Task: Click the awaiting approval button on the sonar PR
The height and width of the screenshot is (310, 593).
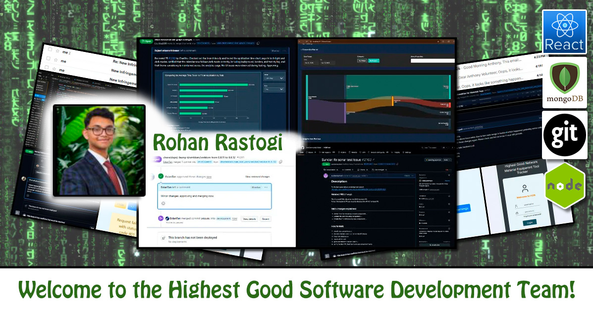Action: (x=432, y=160)
